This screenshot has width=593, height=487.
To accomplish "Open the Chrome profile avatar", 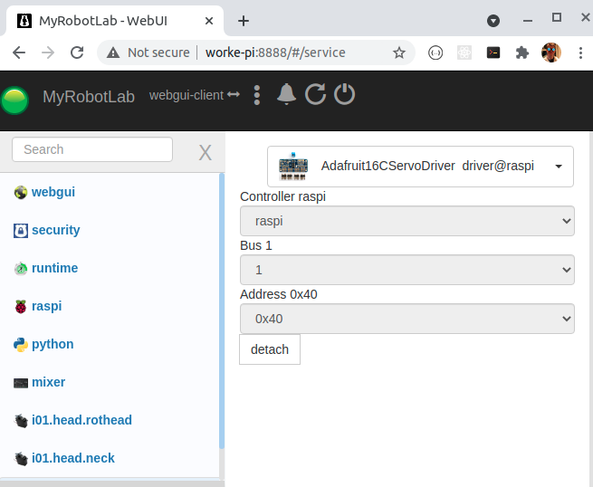I will point(551,53).
